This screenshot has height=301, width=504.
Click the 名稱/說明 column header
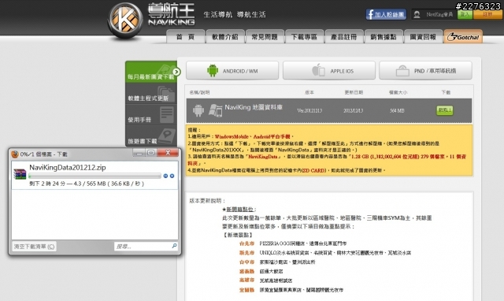tap(199, 92)
